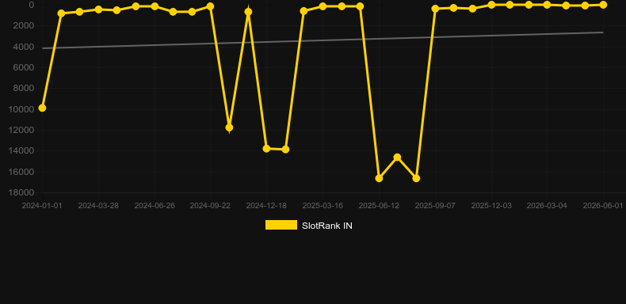Select the data point at 2024-01-01

(x=42, y=108)
